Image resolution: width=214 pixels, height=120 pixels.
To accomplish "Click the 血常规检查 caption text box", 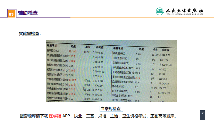I will [x=111, y=109].
